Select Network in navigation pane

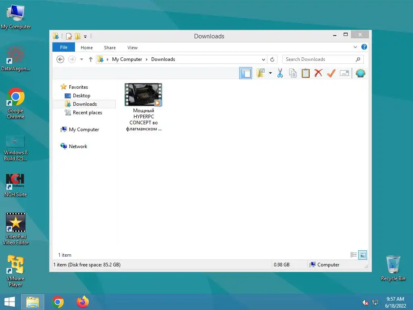(78, 146)
